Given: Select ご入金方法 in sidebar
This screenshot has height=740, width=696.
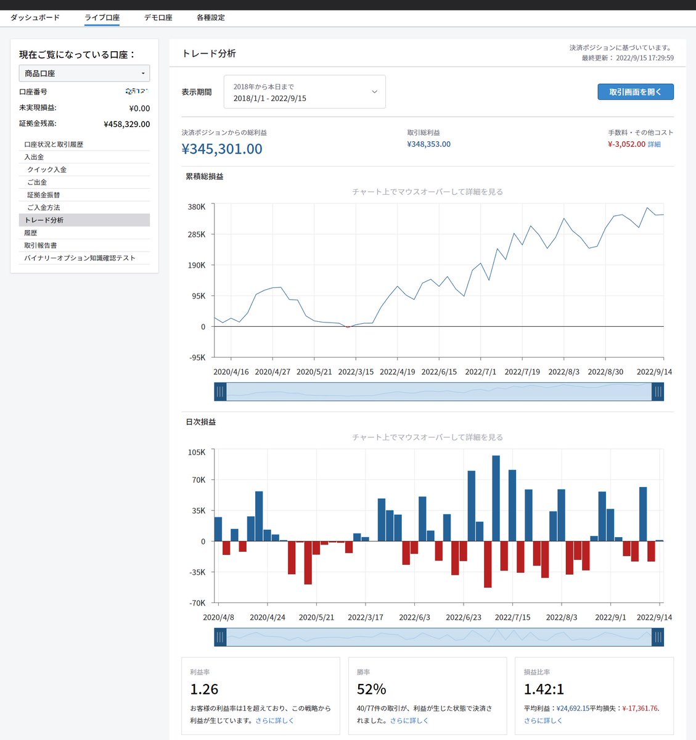Looking at the screenshot, I should (x=84, y=208).
